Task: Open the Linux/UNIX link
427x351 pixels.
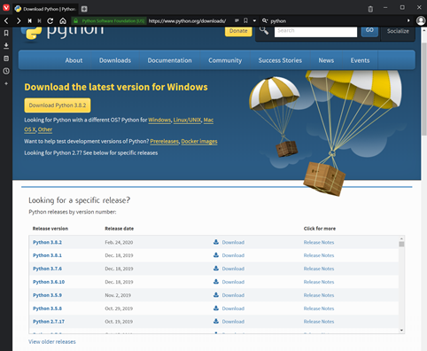Action: click(x=187, y=120)
